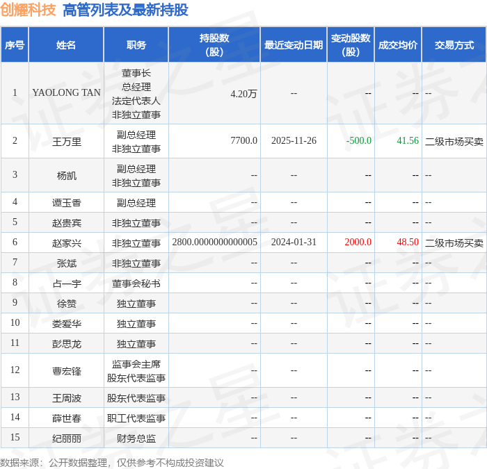Screen dimensions: 487x469
Task: Select the name 彭思龙
Action: point(67,344)
